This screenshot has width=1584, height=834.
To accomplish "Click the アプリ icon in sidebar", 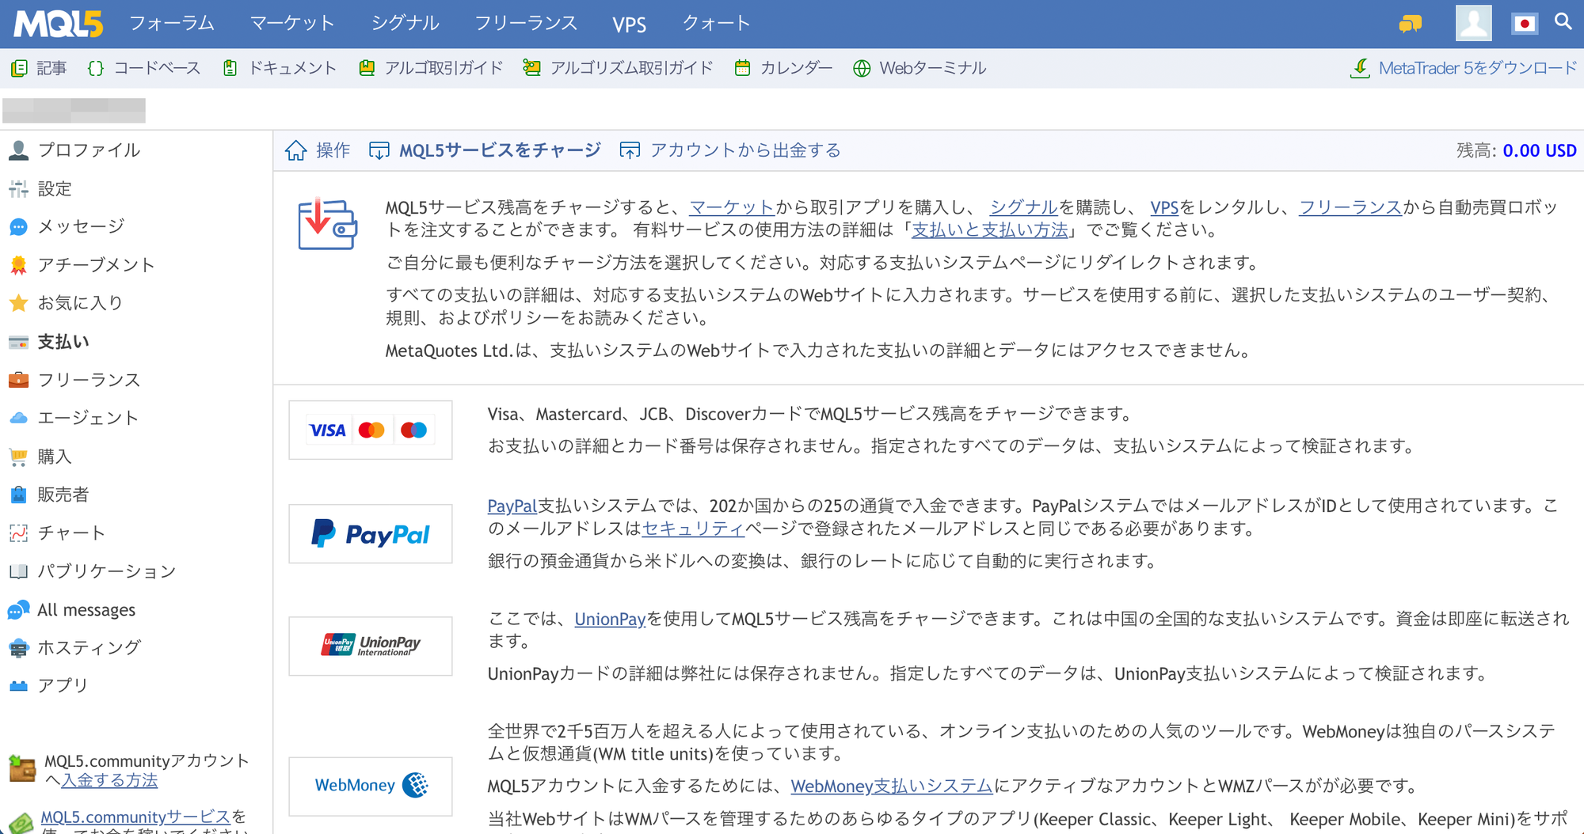I will 19,686.
